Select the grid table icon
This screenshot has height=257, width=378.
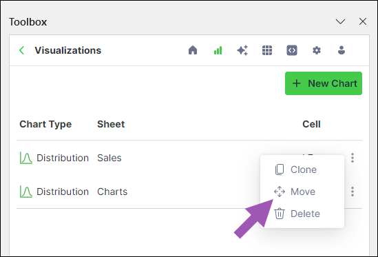click(x=267, y=50)
